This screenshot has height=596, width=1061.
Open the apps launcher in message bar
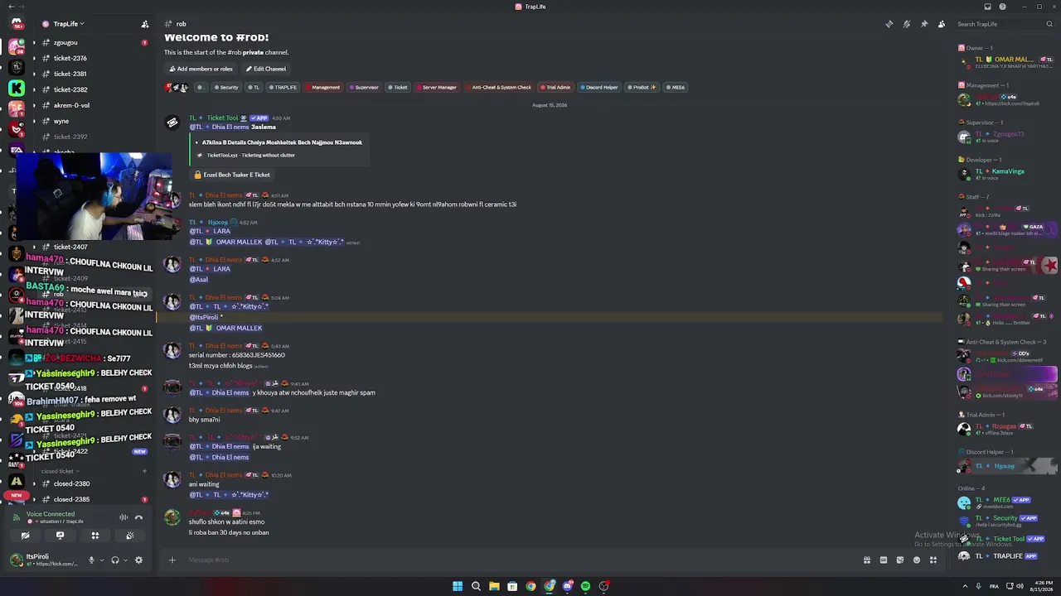click(x=933, y=560)
